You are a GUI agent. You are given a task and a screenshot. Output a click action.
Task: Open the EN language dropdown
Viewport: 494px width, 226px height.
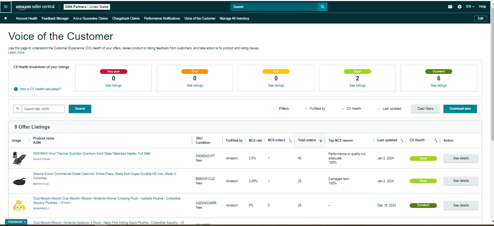[470, 7]
